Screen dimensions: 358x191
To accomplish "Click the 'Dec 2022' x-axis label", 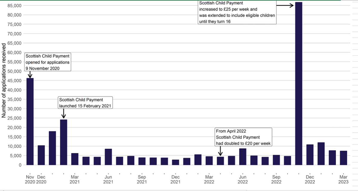I will 310,179.
